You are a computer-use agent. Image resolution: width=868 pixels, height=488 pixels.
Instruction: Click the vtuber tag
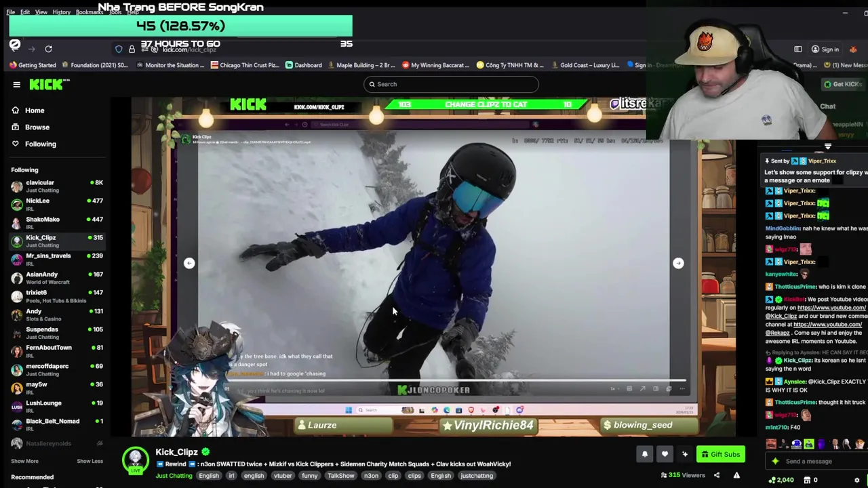pyautogui.click(x=283, y=476)
